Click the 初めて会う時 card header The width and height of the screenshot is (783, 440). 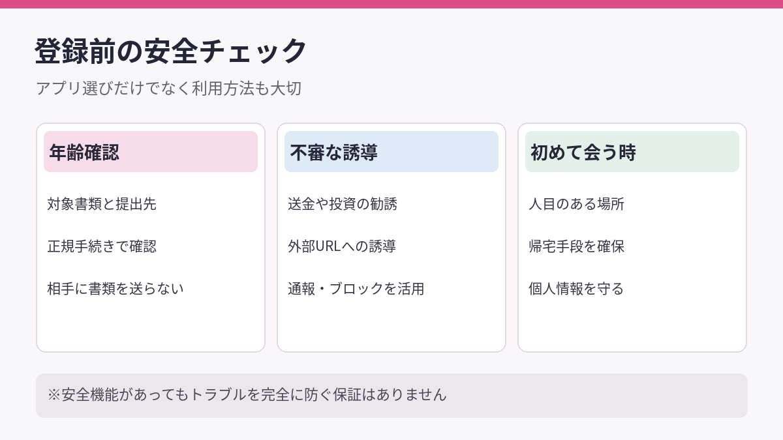click(632, 152)
